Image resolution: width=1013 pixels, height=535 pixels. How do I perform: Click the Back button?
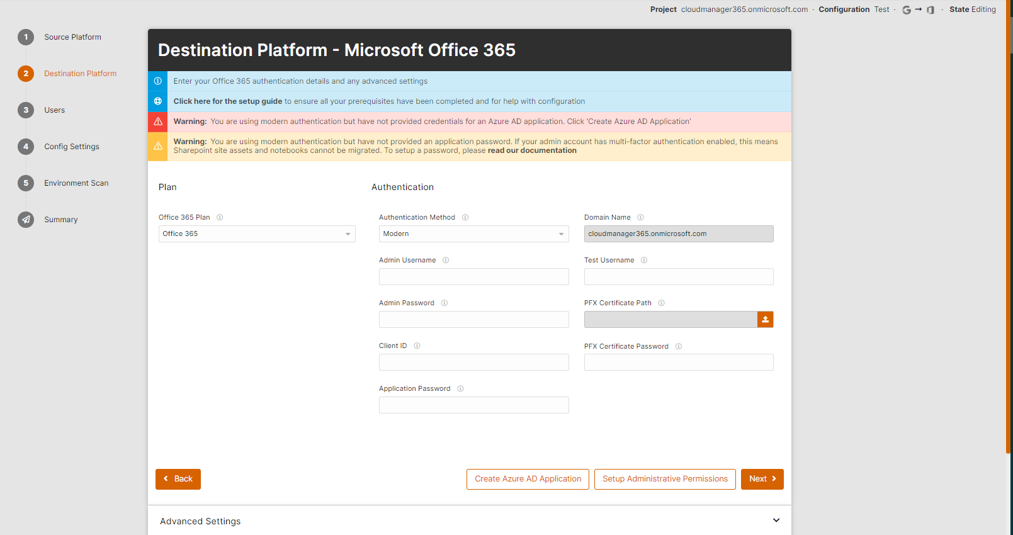pos(178,479)
